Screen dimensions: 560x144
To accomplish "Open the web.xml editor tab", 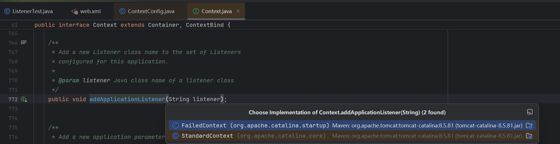I will 86,11.
